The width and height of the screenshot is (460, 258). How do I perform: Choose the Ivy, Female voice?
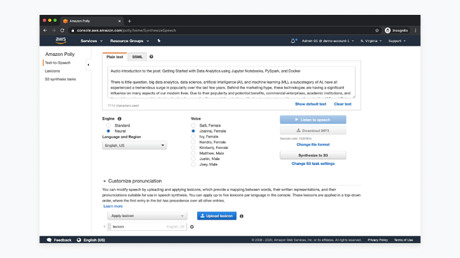[193, 136]
